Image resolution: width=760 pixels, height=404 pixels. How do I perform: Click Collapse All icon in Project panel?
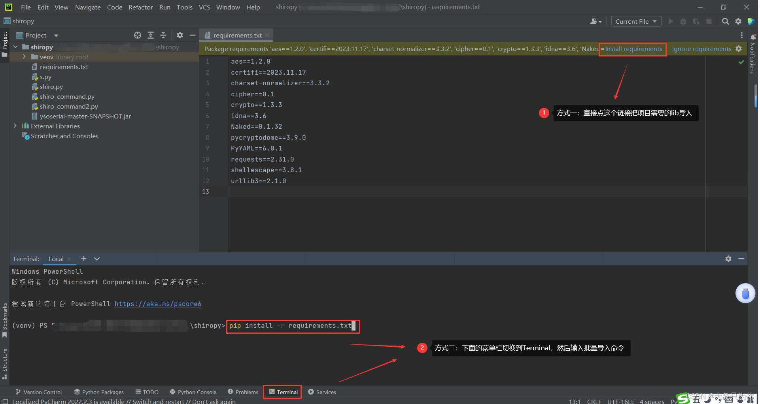163,35
